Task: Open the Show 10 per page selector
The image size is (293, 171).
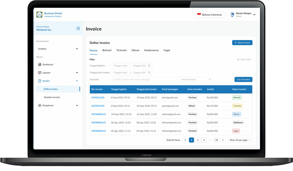Action: coord(240,140)
